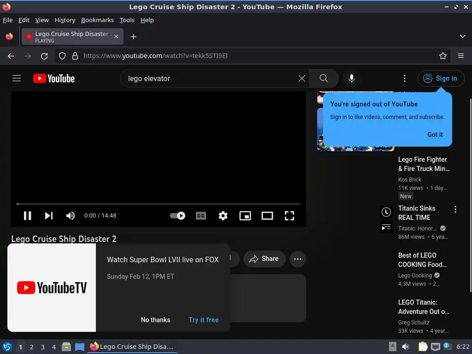This screenshot has width=472, height=354.
Task: Open the View menu
Action: [42, 20]
